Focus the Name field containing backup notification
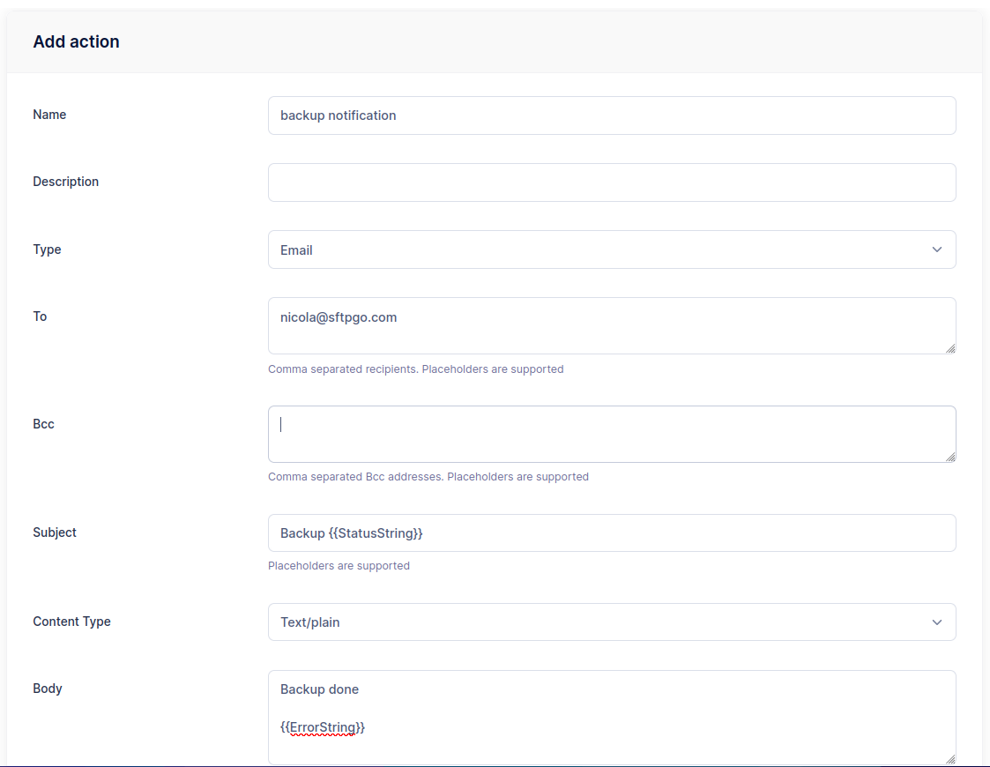Screen dimensions: 990x767 pyautogui.click(x=611, y=115)
